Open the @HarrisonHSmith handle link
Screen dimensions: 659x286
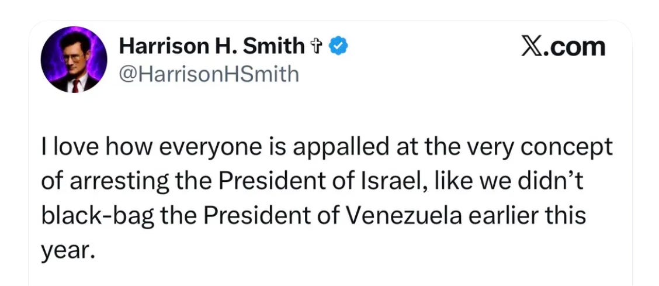209,74
